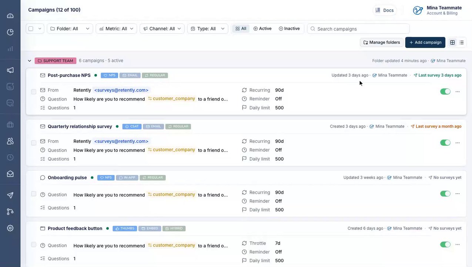Turn off the Product feedback button toggle
Viewport: 472px width, 267px height.
pyautogui.click(x=445, y=244)
